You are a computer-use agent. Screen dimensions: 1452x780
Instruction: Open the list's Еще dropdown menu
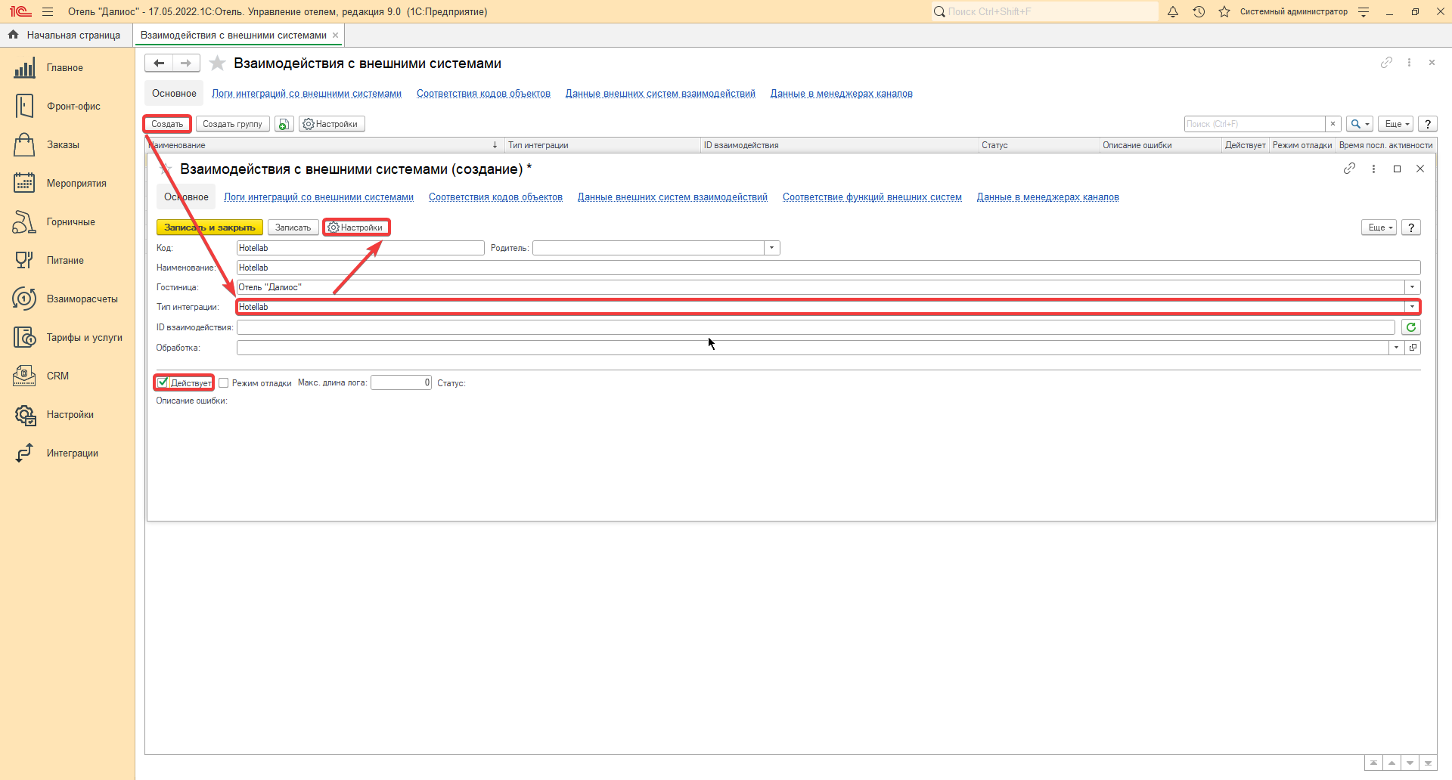1395,124
